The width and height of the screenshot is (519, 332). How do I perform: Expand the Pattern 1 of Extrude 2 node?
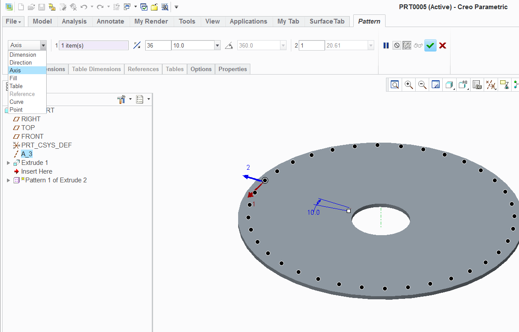(x=9, y=181)
